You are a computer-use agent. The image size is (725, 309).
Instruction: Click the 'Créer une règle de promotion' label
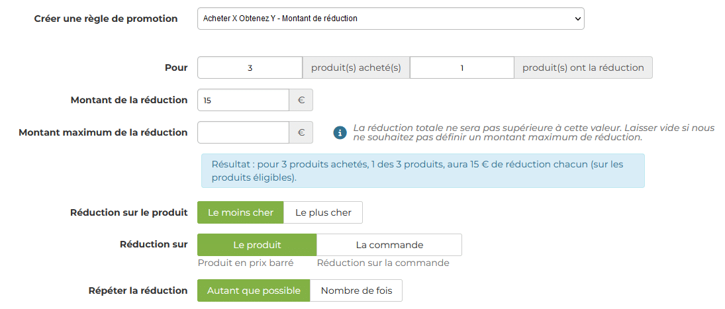click(106, 19)
